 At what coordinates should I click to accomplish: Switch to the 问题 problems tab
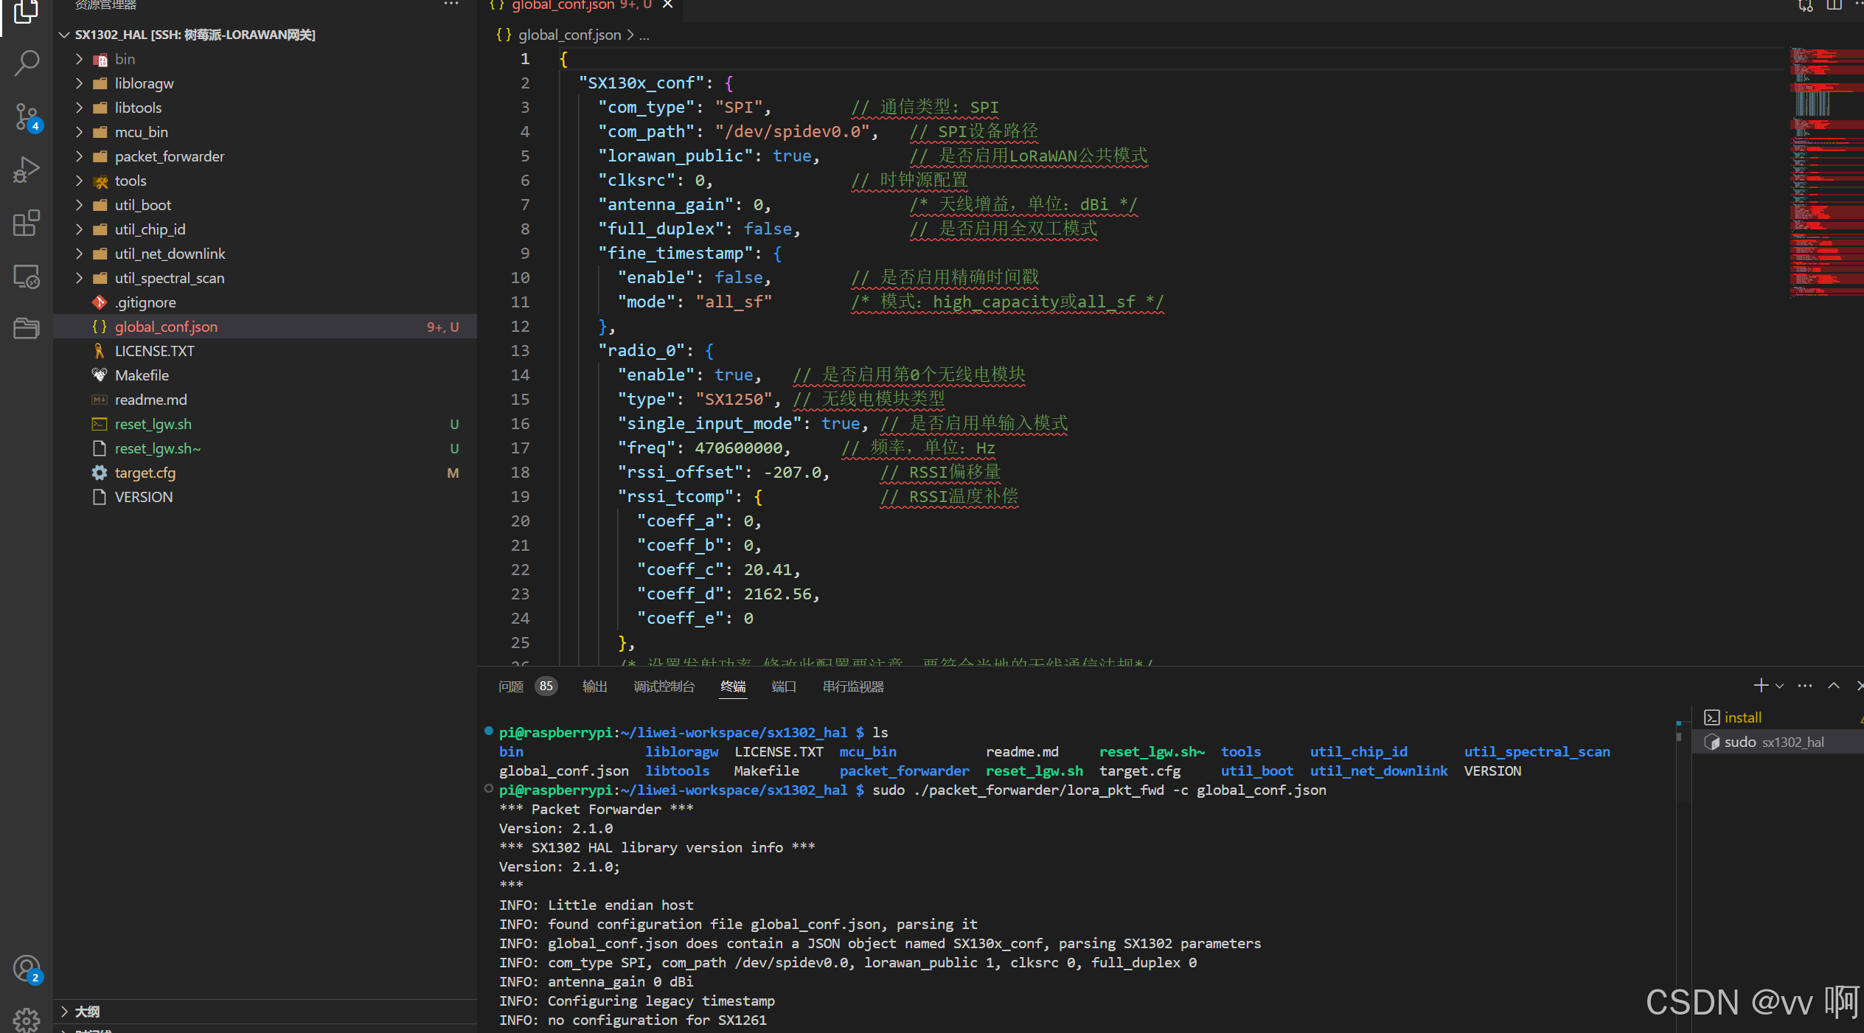pos(510,686)
